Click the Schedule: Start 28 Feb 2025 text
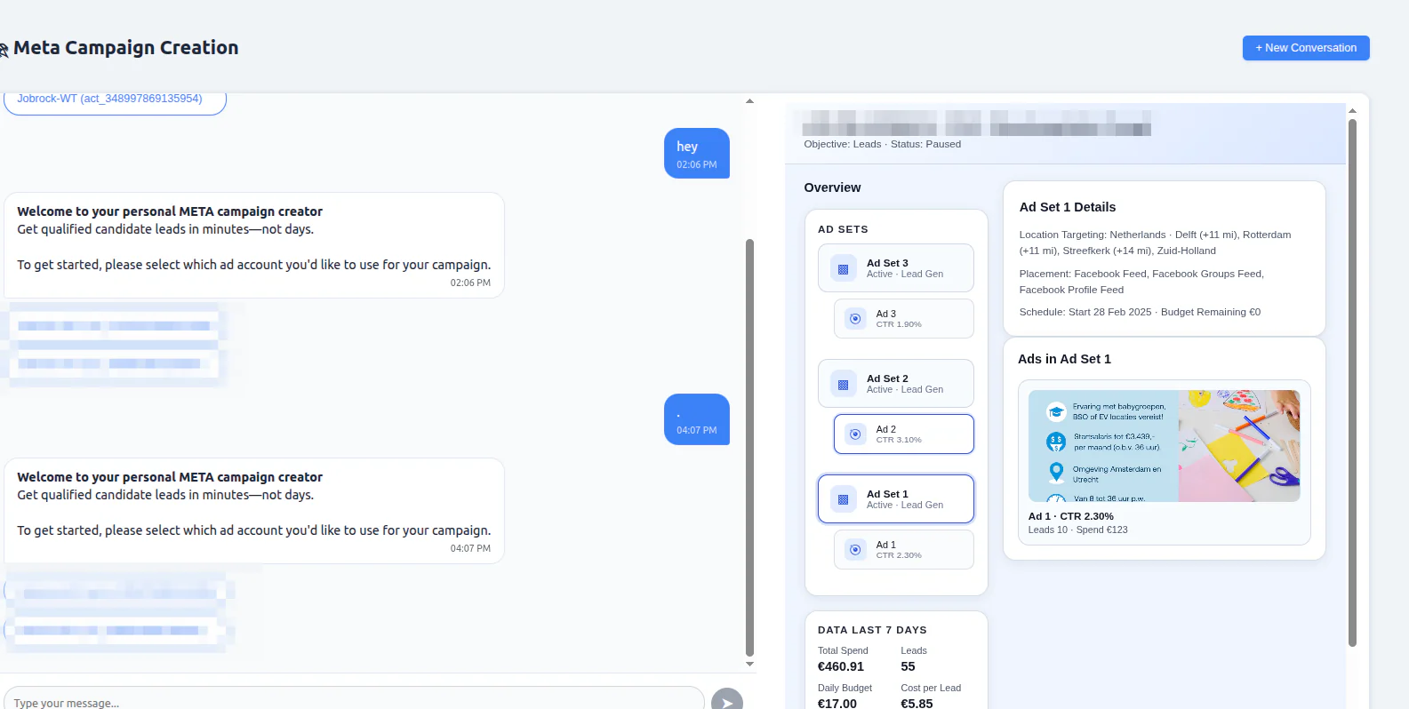This screenshot has height=709, width=1409. [x=1140, y=312]
